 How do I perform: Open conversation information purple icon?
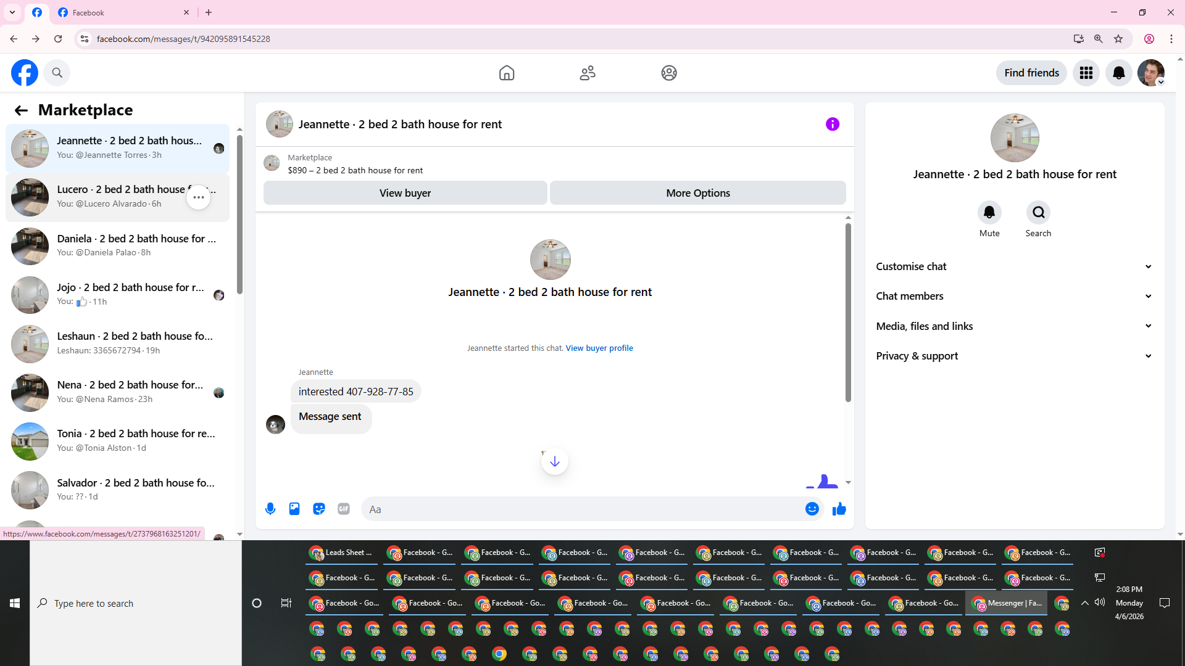tap(833, 124)
